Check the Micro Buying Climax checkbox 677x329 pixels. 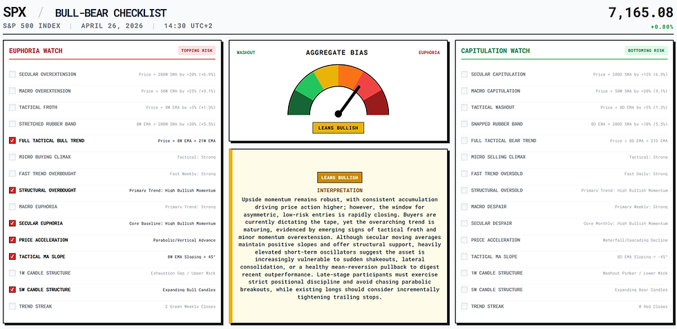tap(12, 157)
